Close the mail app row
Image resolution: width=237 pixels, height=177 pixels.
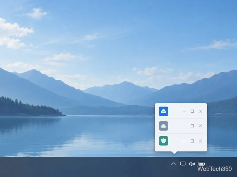click(x=201, y=111)
